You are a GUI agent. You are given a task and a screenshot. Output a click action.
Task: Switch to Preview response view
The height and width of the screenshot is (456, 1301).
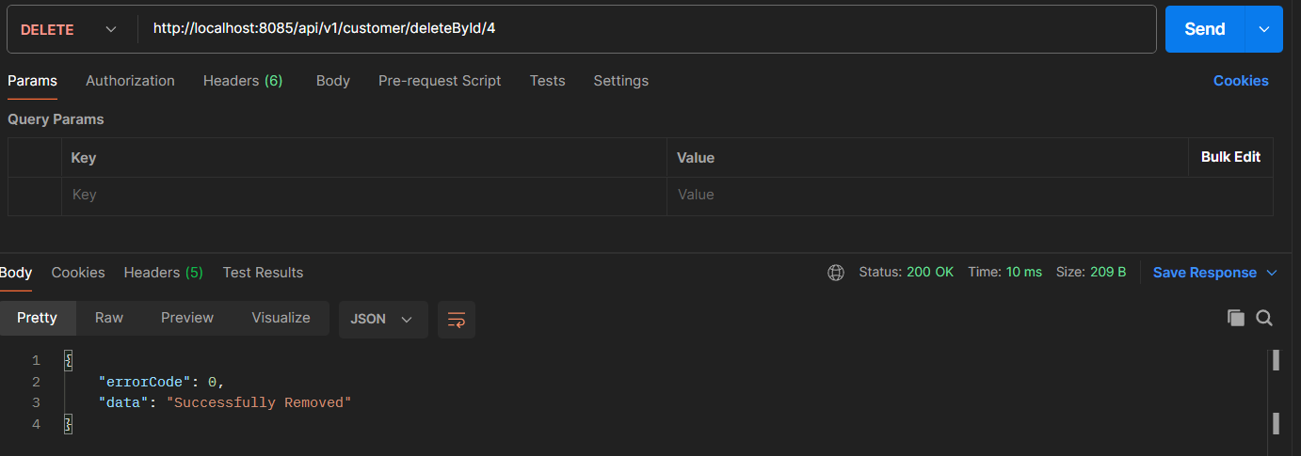[x=187, y=318]
